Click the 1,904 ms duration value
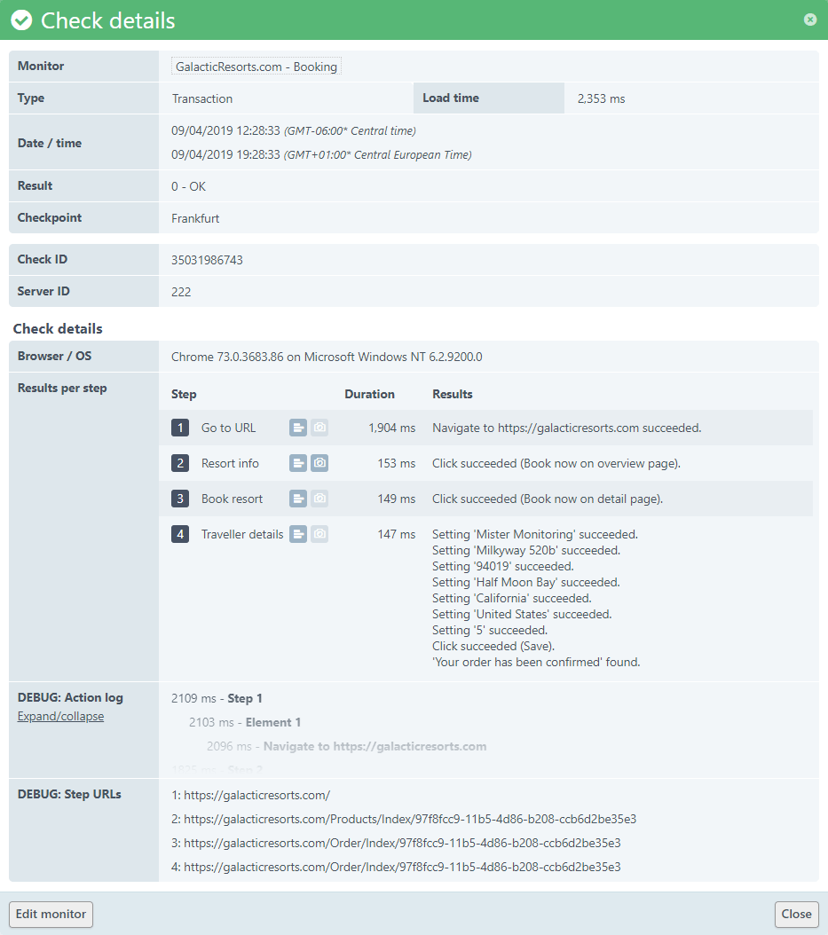 (392, 428)
